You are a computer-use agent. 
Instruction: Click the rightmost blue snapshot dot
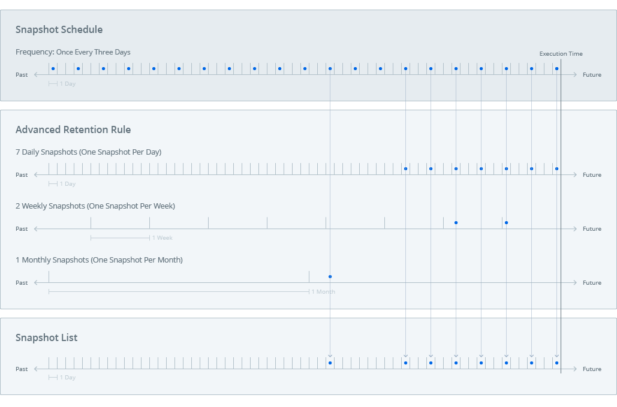coord(556,68)
